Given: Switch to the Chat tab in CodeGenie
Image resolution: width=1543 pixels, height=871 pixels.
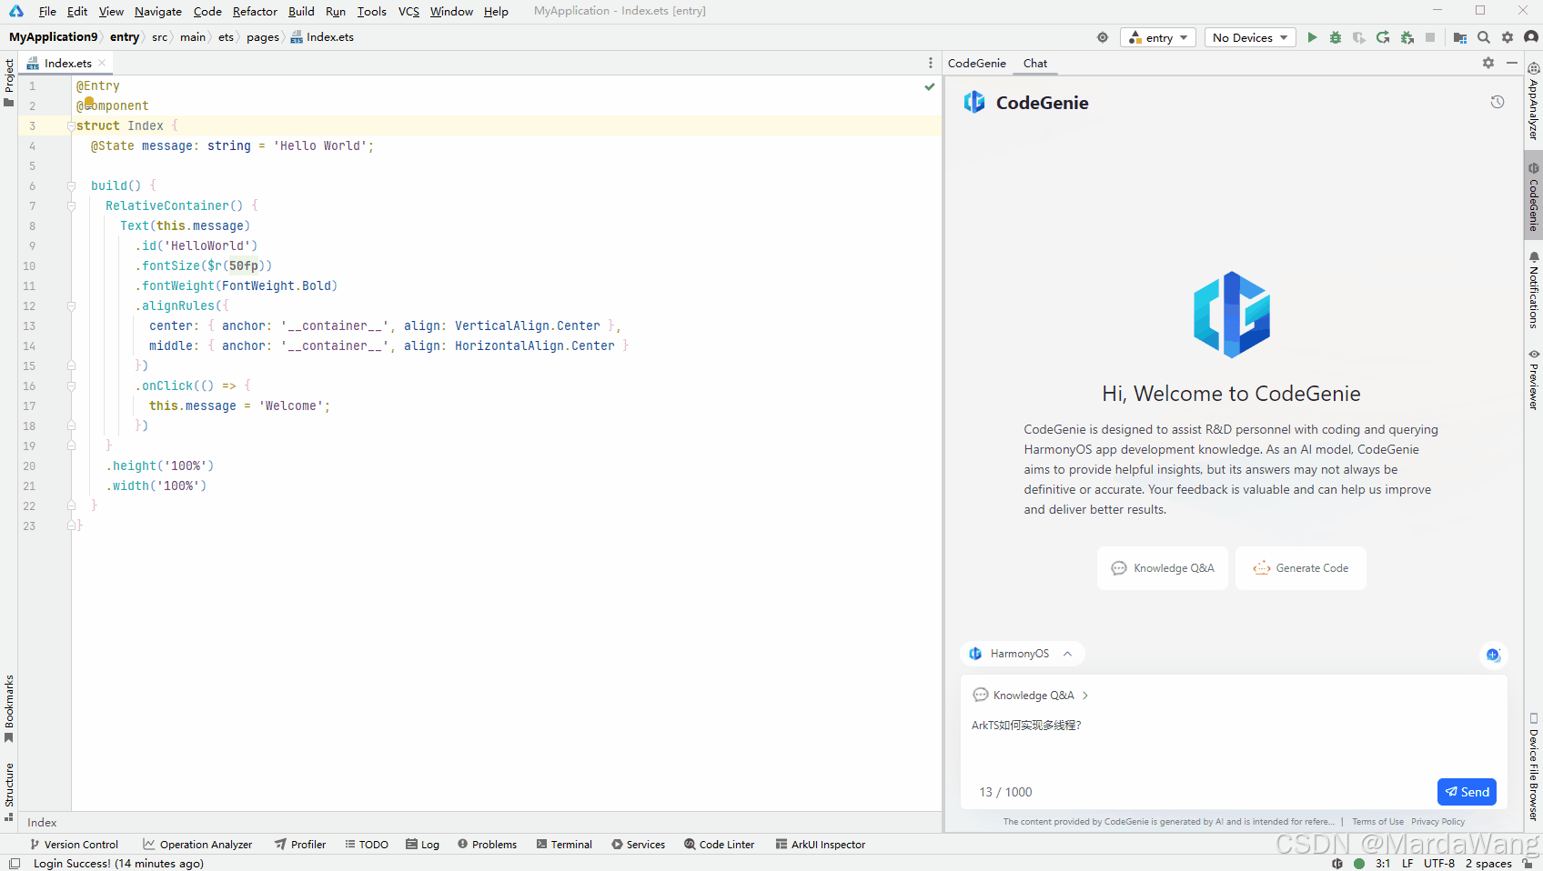Looking at the screenshot, I should (x=1035, y=63).
